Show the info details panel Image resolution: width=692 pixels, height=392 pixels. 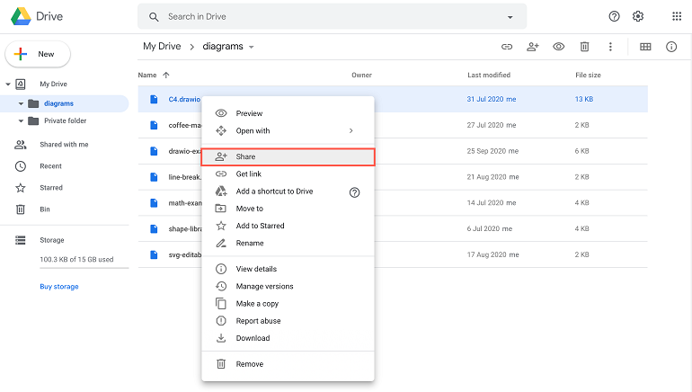[x=671, y=47]
